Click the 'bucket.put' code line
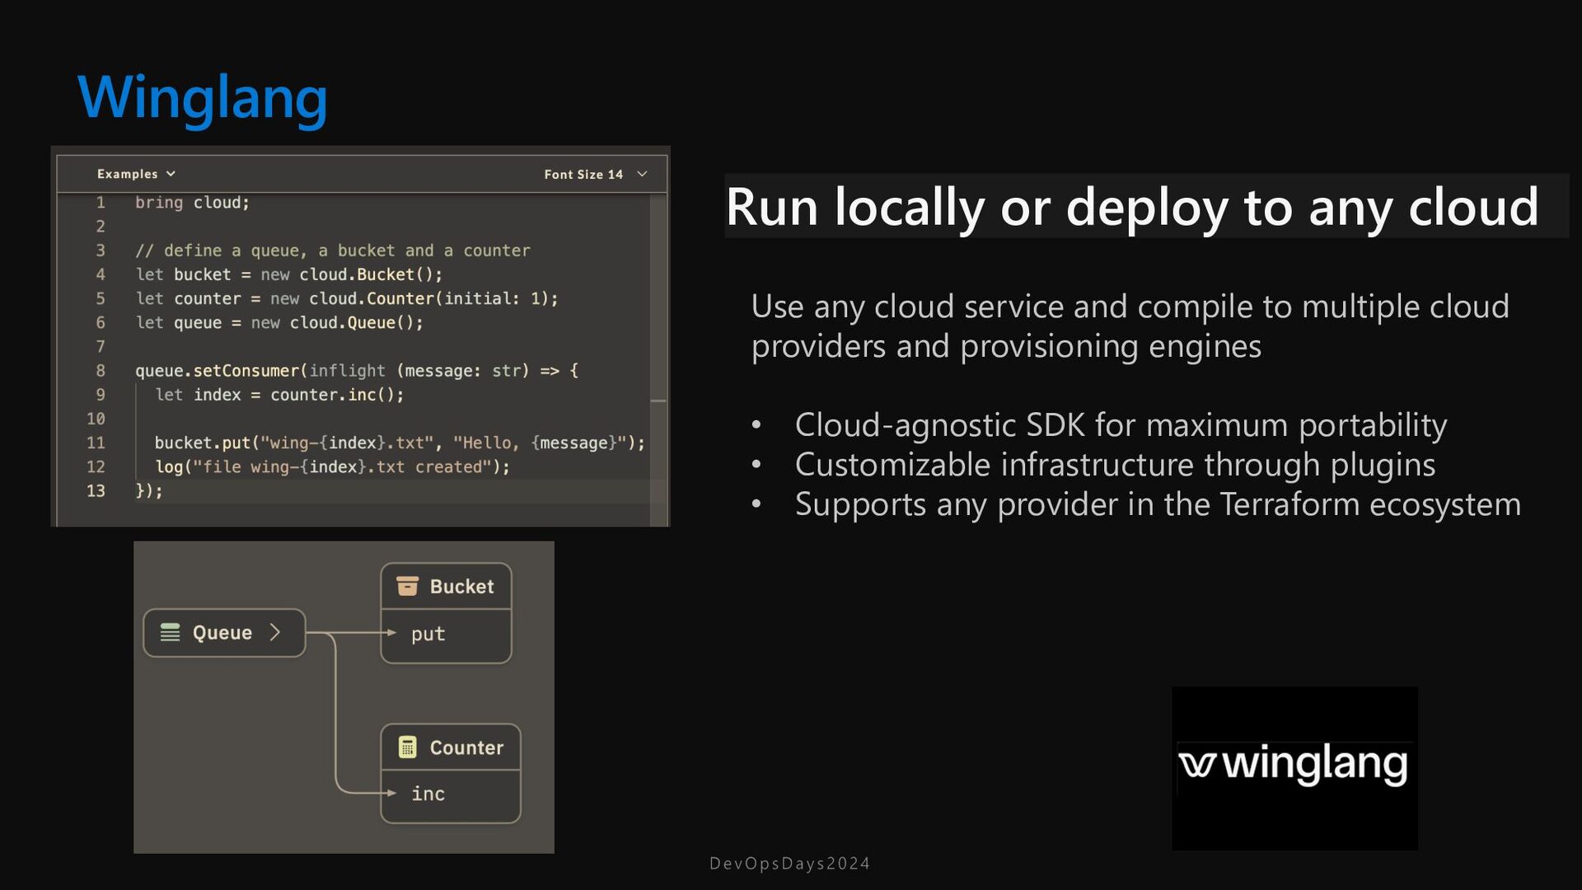1582x890 pixels. click(400, 443)
